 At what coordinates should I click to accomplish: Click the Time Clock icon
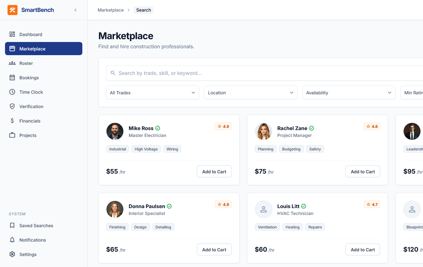pyautogui.click(x=12, y=92)
